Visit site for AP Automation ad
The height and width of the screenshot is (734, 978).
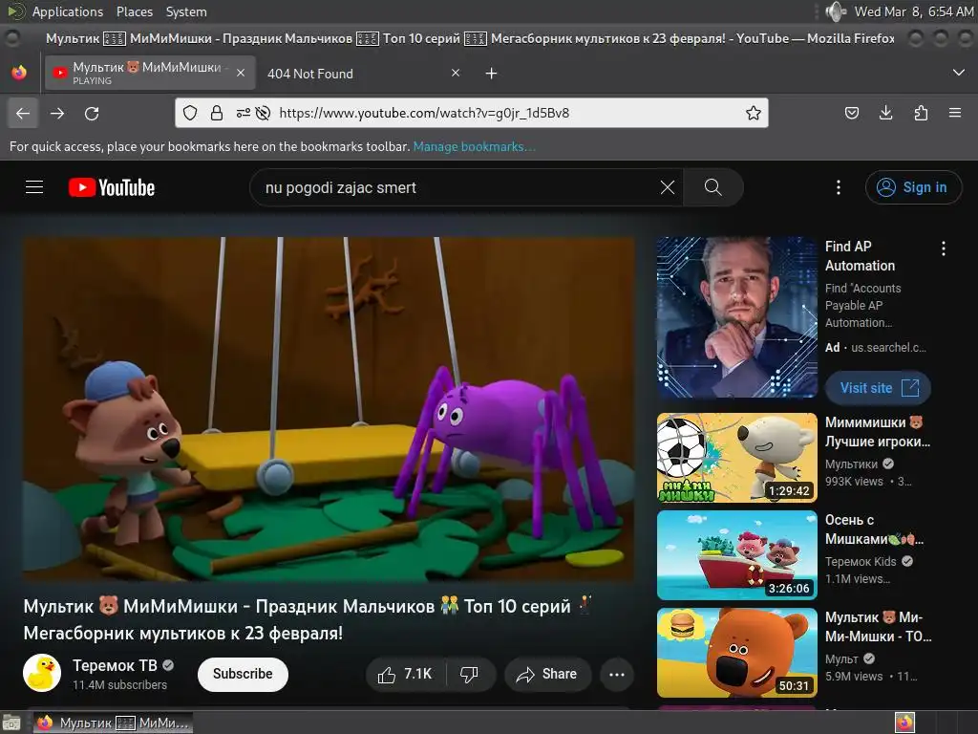[x=879, y=388]
